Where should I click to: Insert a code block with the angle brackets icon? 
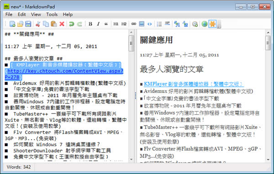(x=150, y=24)
